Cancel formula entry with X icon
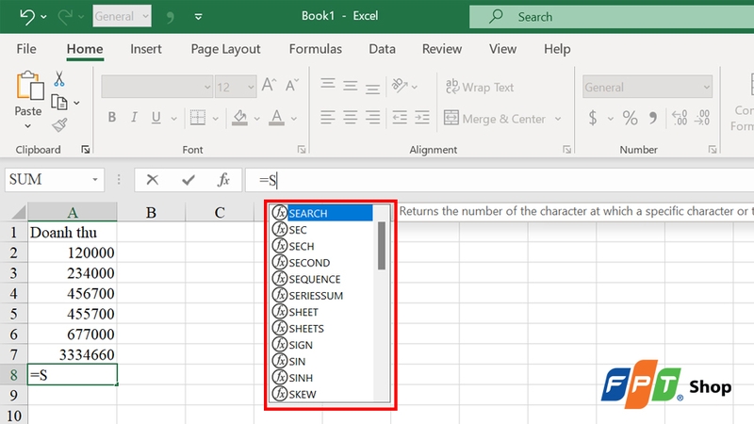The height and width of the screenshot is (424, 754). (153, 180)
